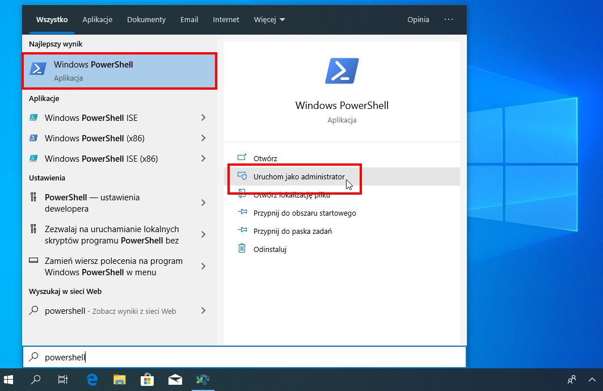Click the shield icon for Uruchom jako administrator

(x=242, y=176)
